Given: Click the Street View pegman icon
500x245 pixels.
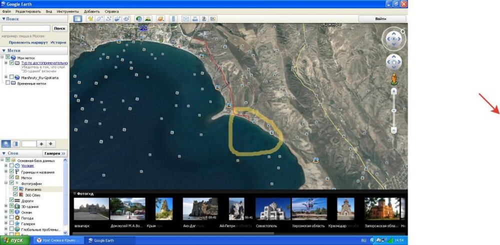Looking at the screenshot, I should coord(394,79).
